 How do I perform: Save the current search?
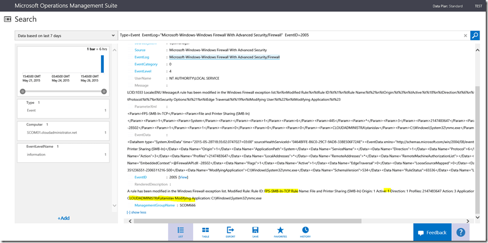click(x=255, y=232)
